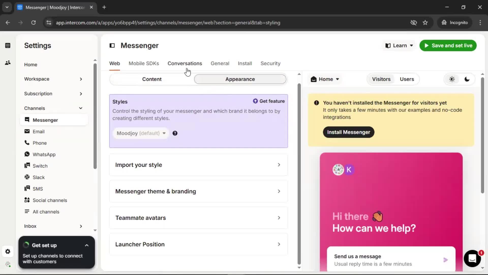Click the WhatsApp icon in sidebar
Viewport: 488px width, 275px height.
(27, 154)
